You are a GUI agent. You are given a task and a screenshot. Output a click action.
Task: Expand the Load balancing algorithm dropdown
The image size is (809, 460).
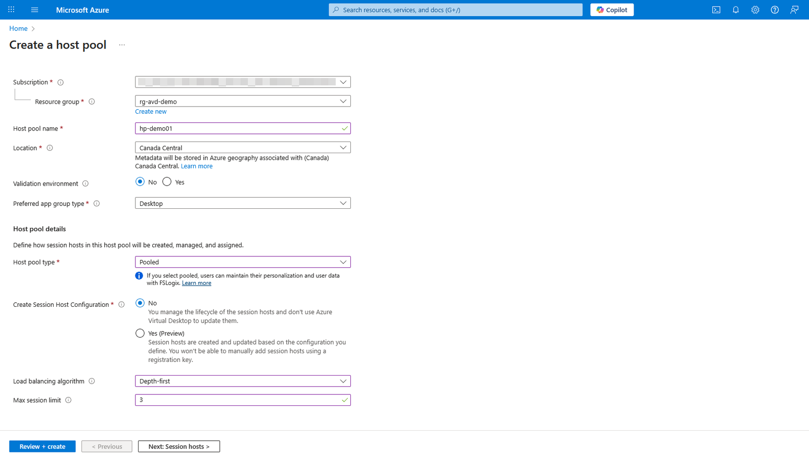(x=243, y=381)
